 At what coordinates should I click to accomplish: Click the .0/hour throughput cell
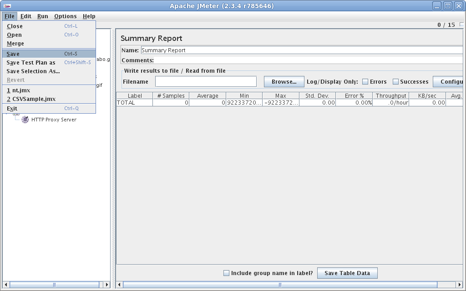391,102
